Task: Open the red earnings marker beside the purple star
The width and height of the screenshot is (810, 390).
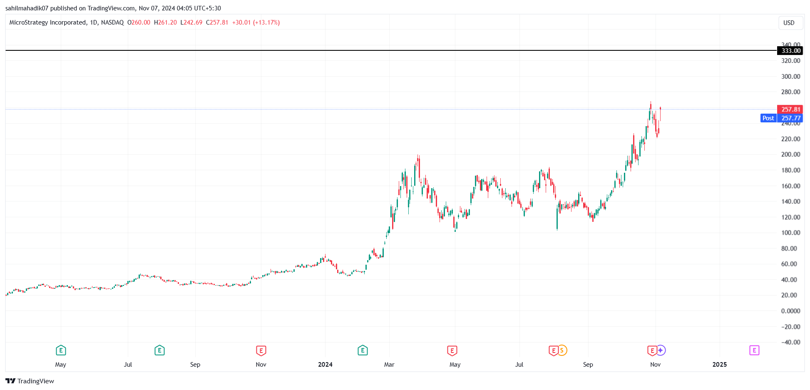Action: click(x=652, y=350)
